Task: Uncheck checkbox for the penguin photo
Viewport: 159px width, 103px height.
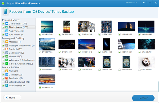Action: pos(80,70)
